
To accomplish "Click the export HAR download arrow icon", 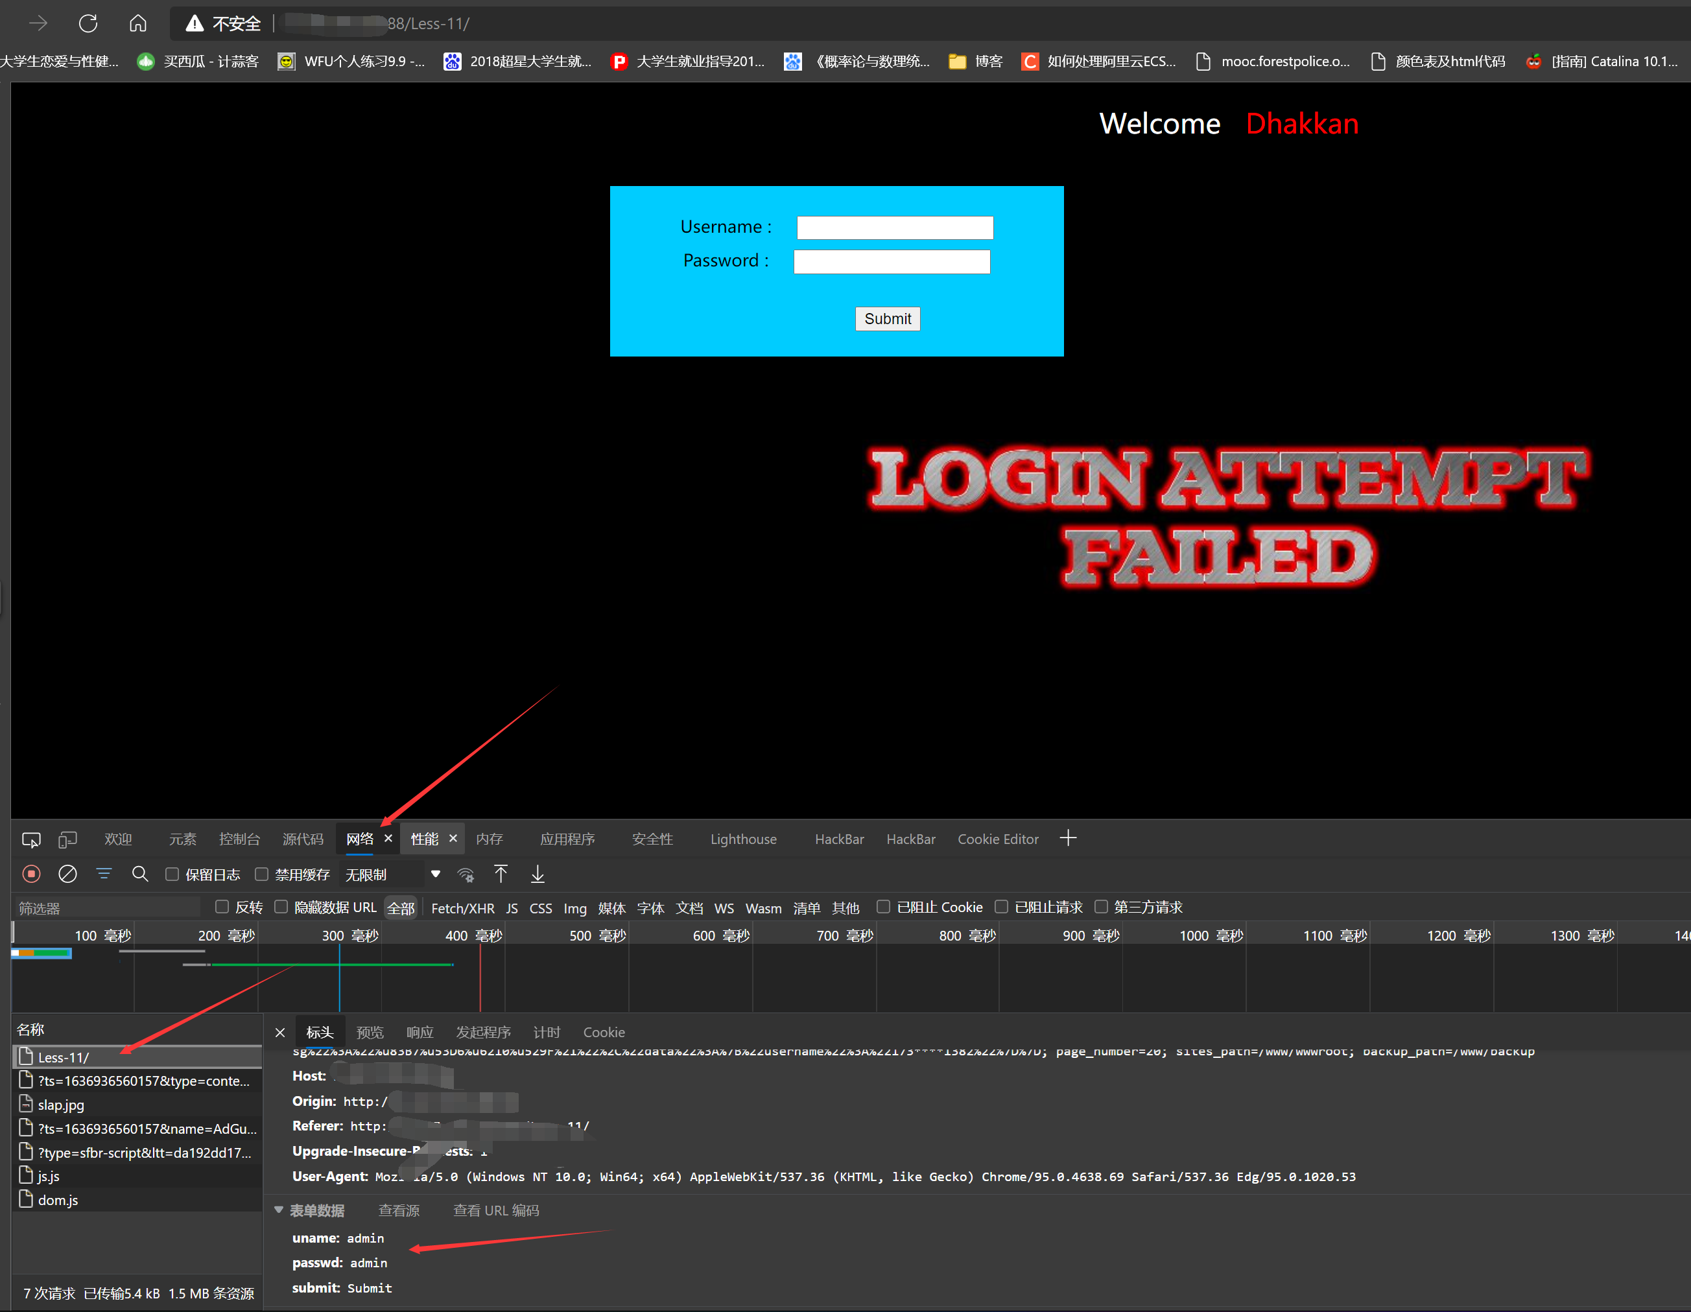I will pyautogui.click(x=538, y=874).
